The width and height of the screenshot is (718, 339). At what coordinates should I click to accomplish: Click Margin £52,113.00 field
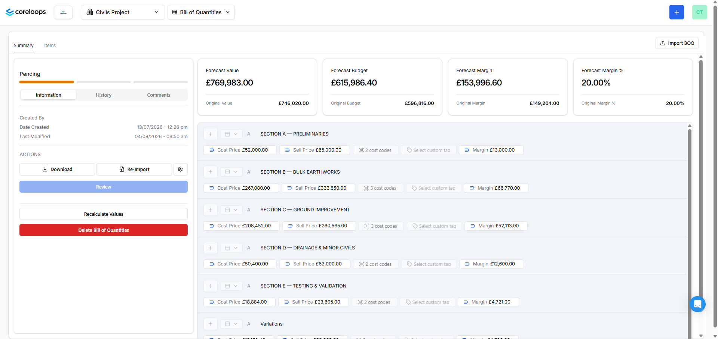(496, 226)
